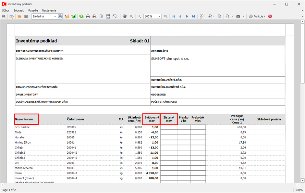Click the binoculars search icon
Screen dimensions: 305x193
4,16
